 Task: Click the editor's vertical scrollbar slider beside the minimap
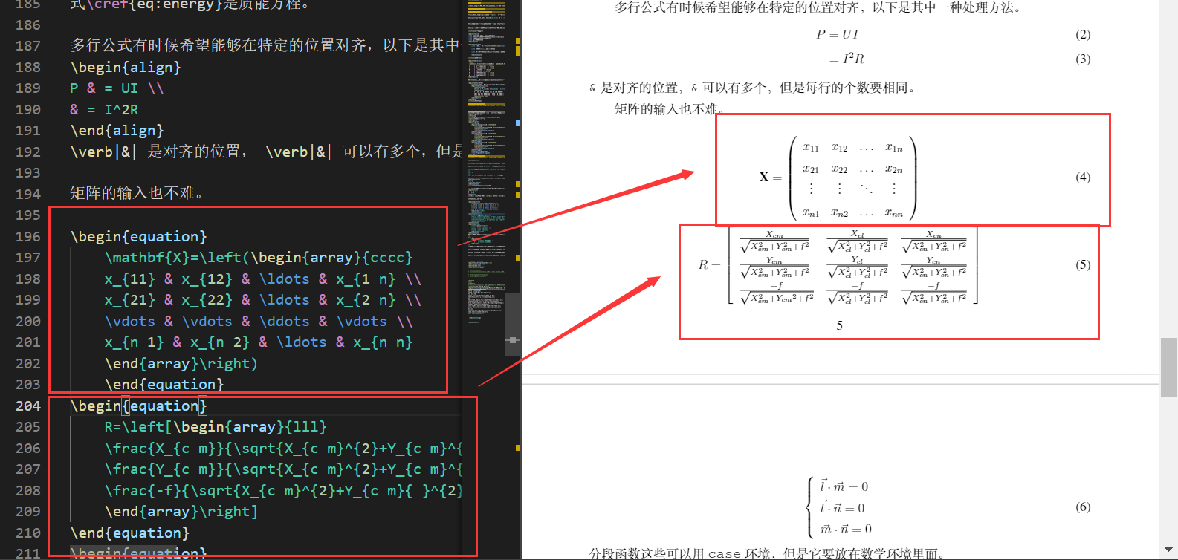point(513,324)
